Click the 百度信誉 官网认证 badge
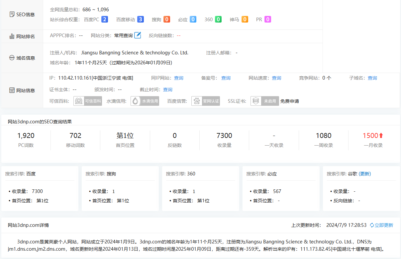Image resolution: width=401 pixels, height=259 pixels. (206, 101)
